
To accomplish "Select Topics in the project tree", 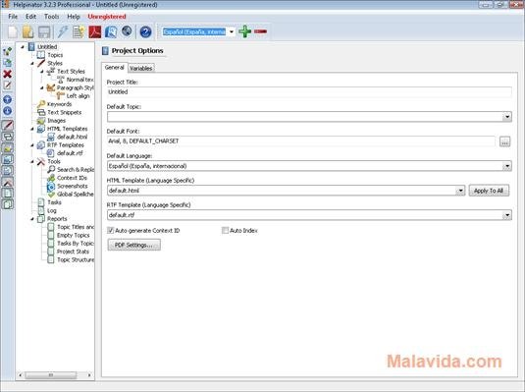I will pos(55,55).
